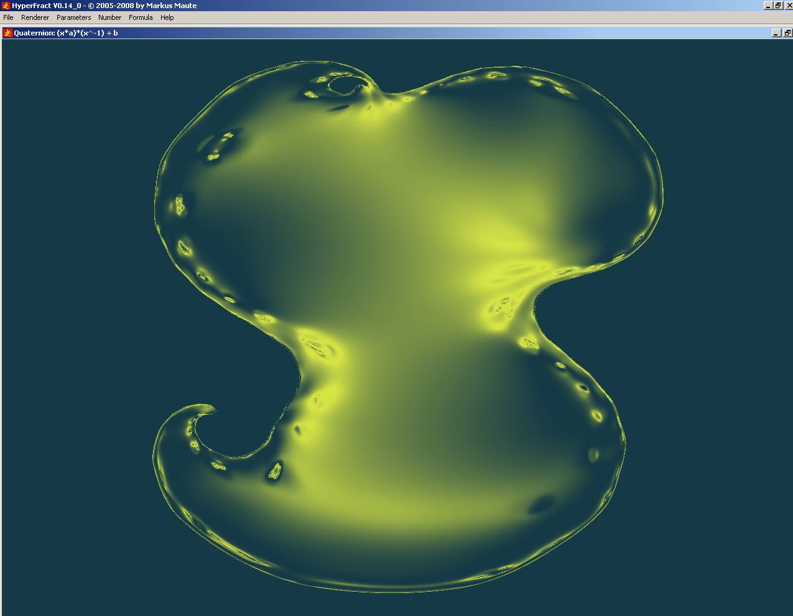Screen dimensions: 793x616
Task: Open the Renderer menu
Action: point(35,17)
